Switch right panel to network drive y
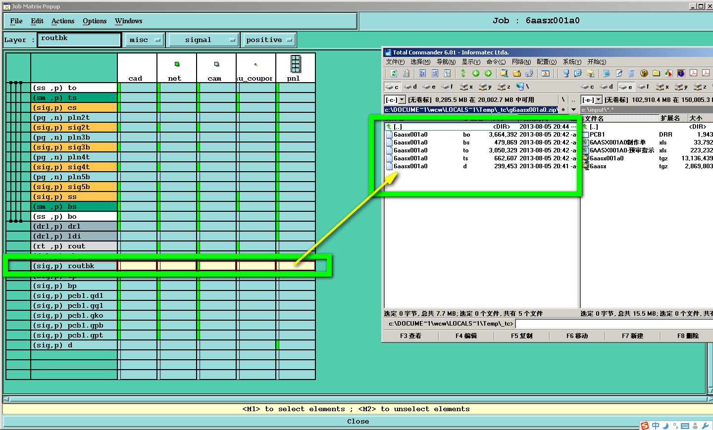The width and height of the screenshot is (713, 430). (x=681, y=87)
